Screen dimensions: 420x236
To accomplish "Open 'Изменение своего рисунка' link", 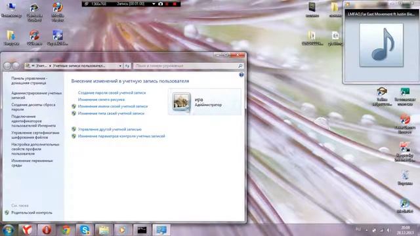I will coord(101,100).
